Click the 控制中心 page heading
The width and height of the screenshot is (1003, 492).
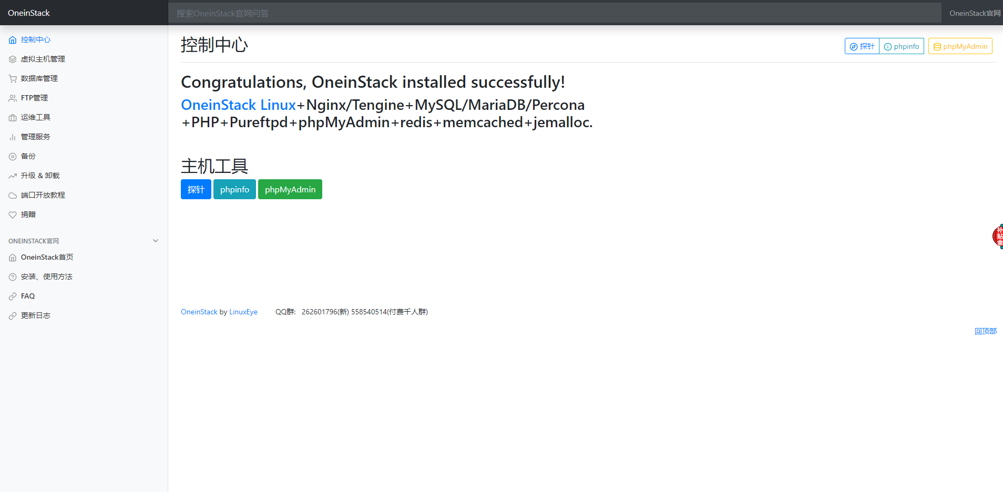[214, 45]
